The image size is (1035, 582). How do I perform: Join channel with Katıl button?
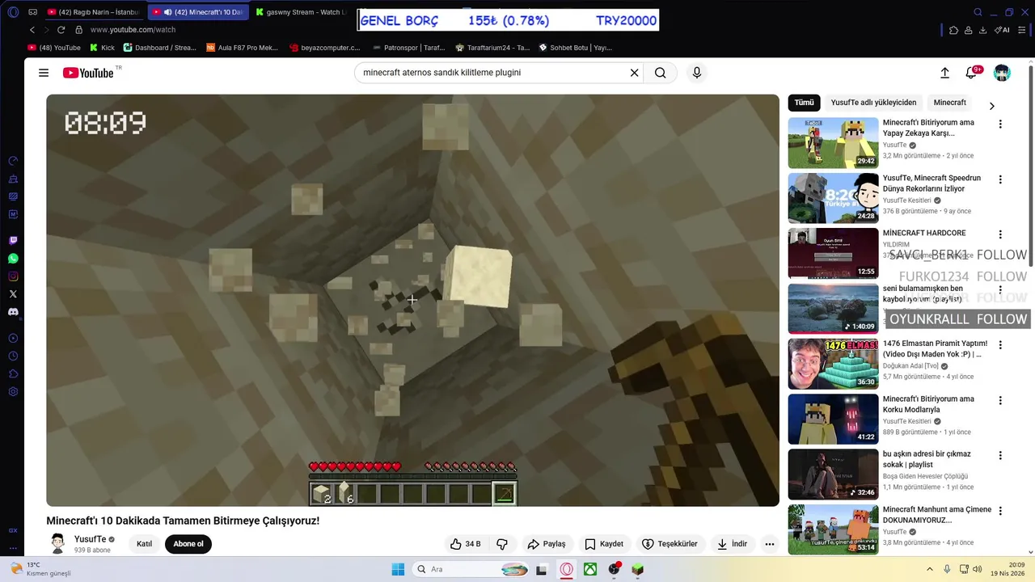(x=144, y=544)
